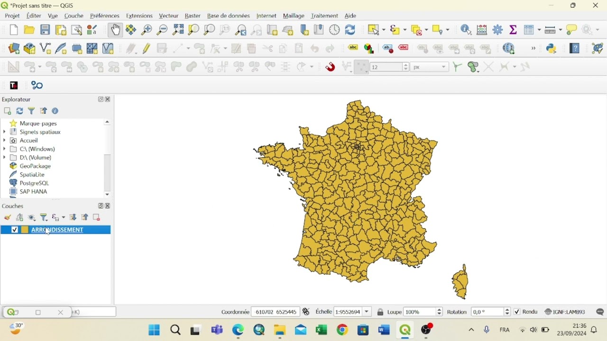Screen dimensions: 607x341
Task: Click the New Project icon
Action: pyautogui.click(x=14, y=30)
